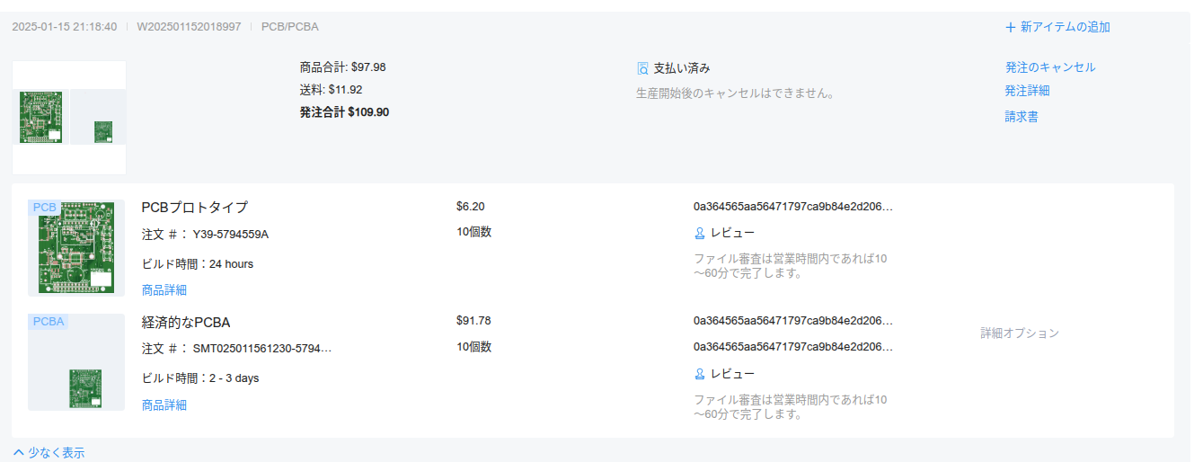Click the paid status magnifier icon
The image size is (1203, 462).
[x=642, y=68]
